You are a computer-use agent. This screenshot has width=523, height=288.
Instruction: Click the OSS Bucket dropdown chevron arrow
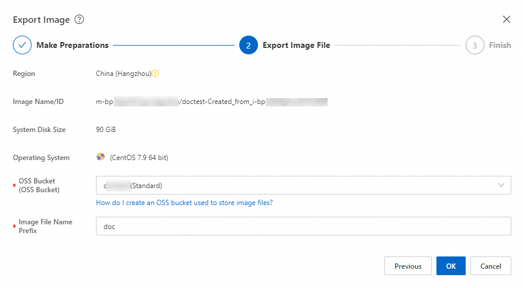[x=501, y=185]
